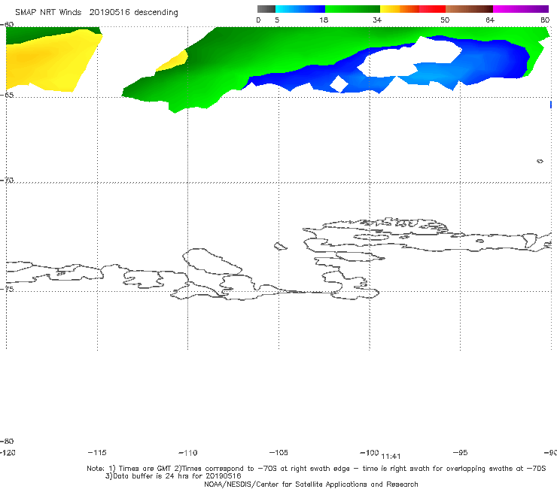Click the "-65" latitude axis label
The width and height of the screenshot is (557, 489).
point(7,96)
